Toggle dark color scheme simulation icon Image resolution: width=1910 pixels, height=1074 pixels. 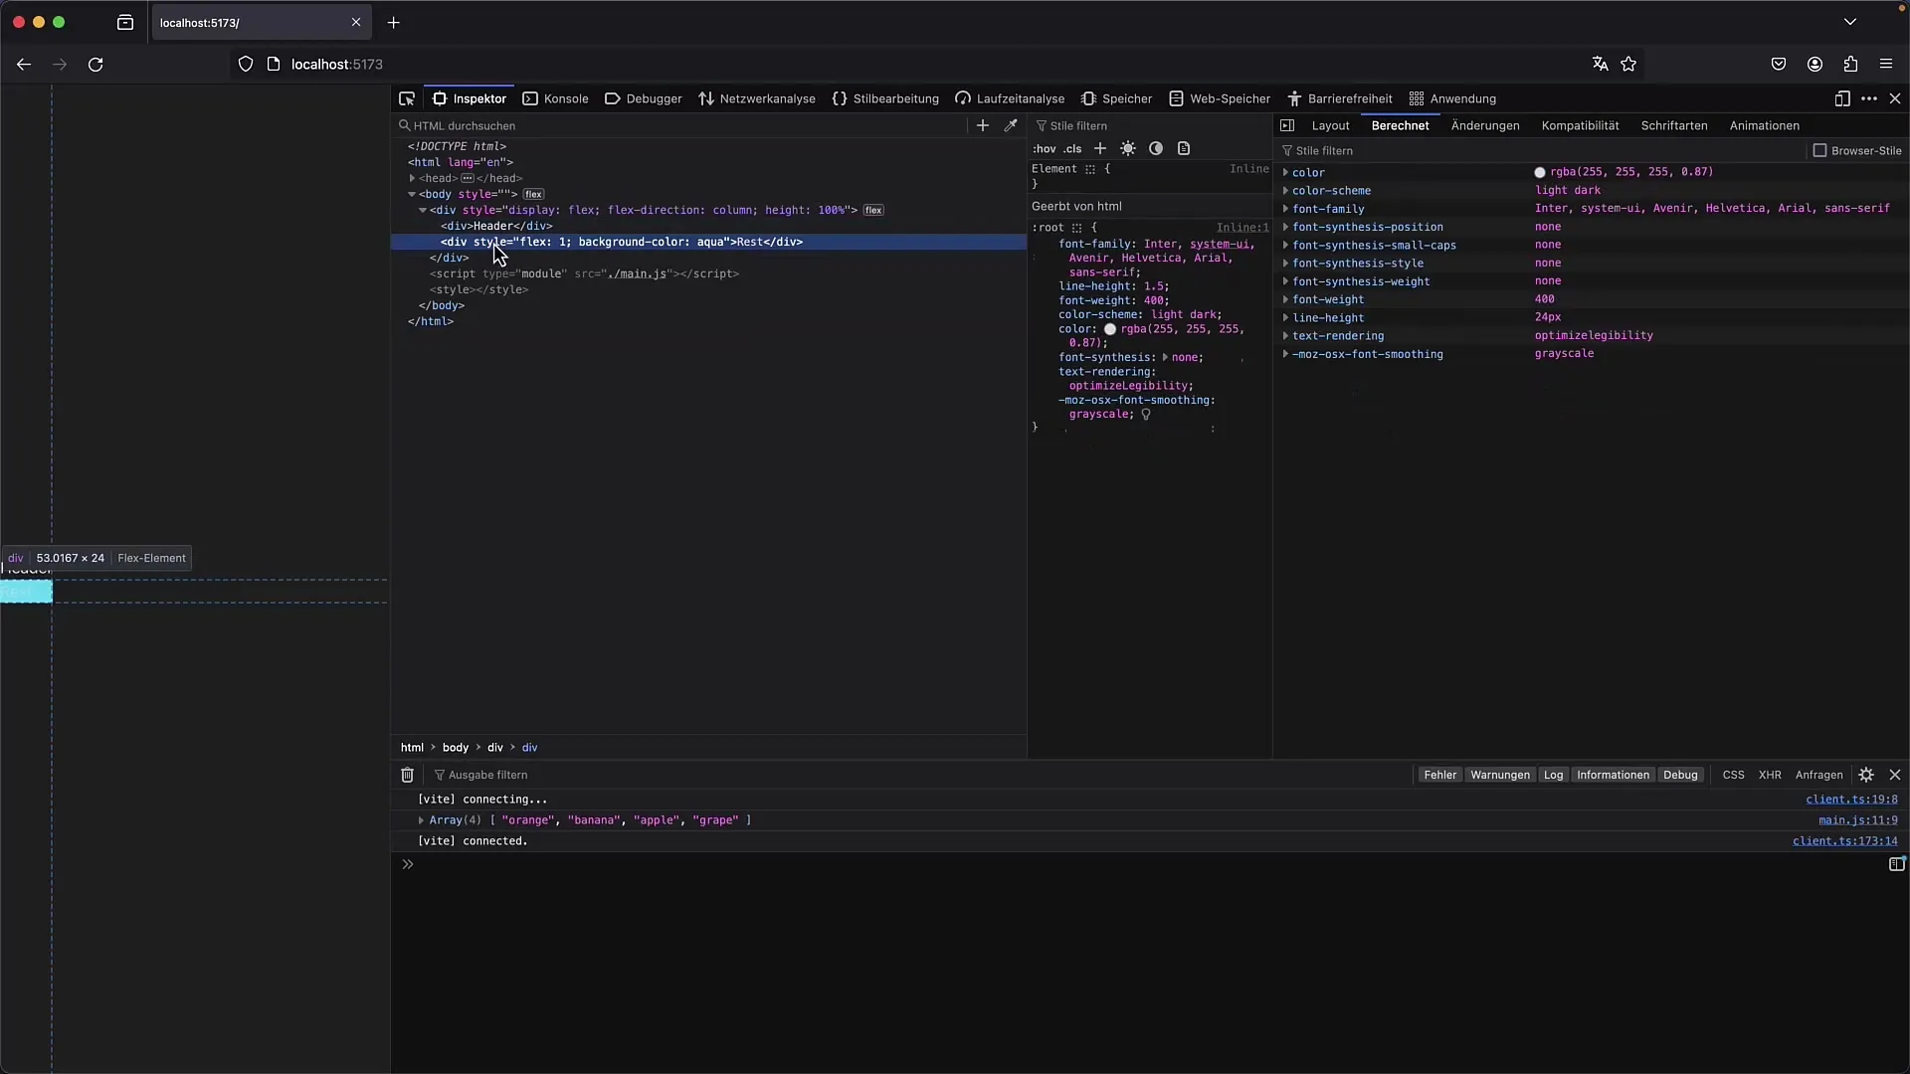(x=1156, y=148)
